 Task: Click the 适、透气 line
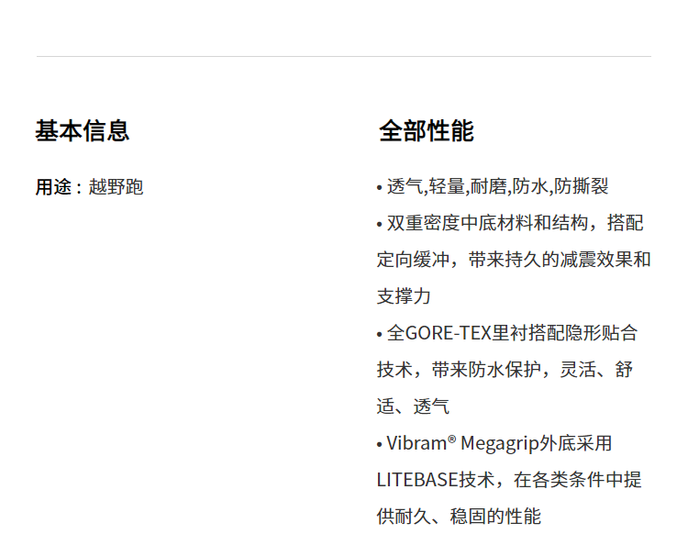[x=413, y=406]
